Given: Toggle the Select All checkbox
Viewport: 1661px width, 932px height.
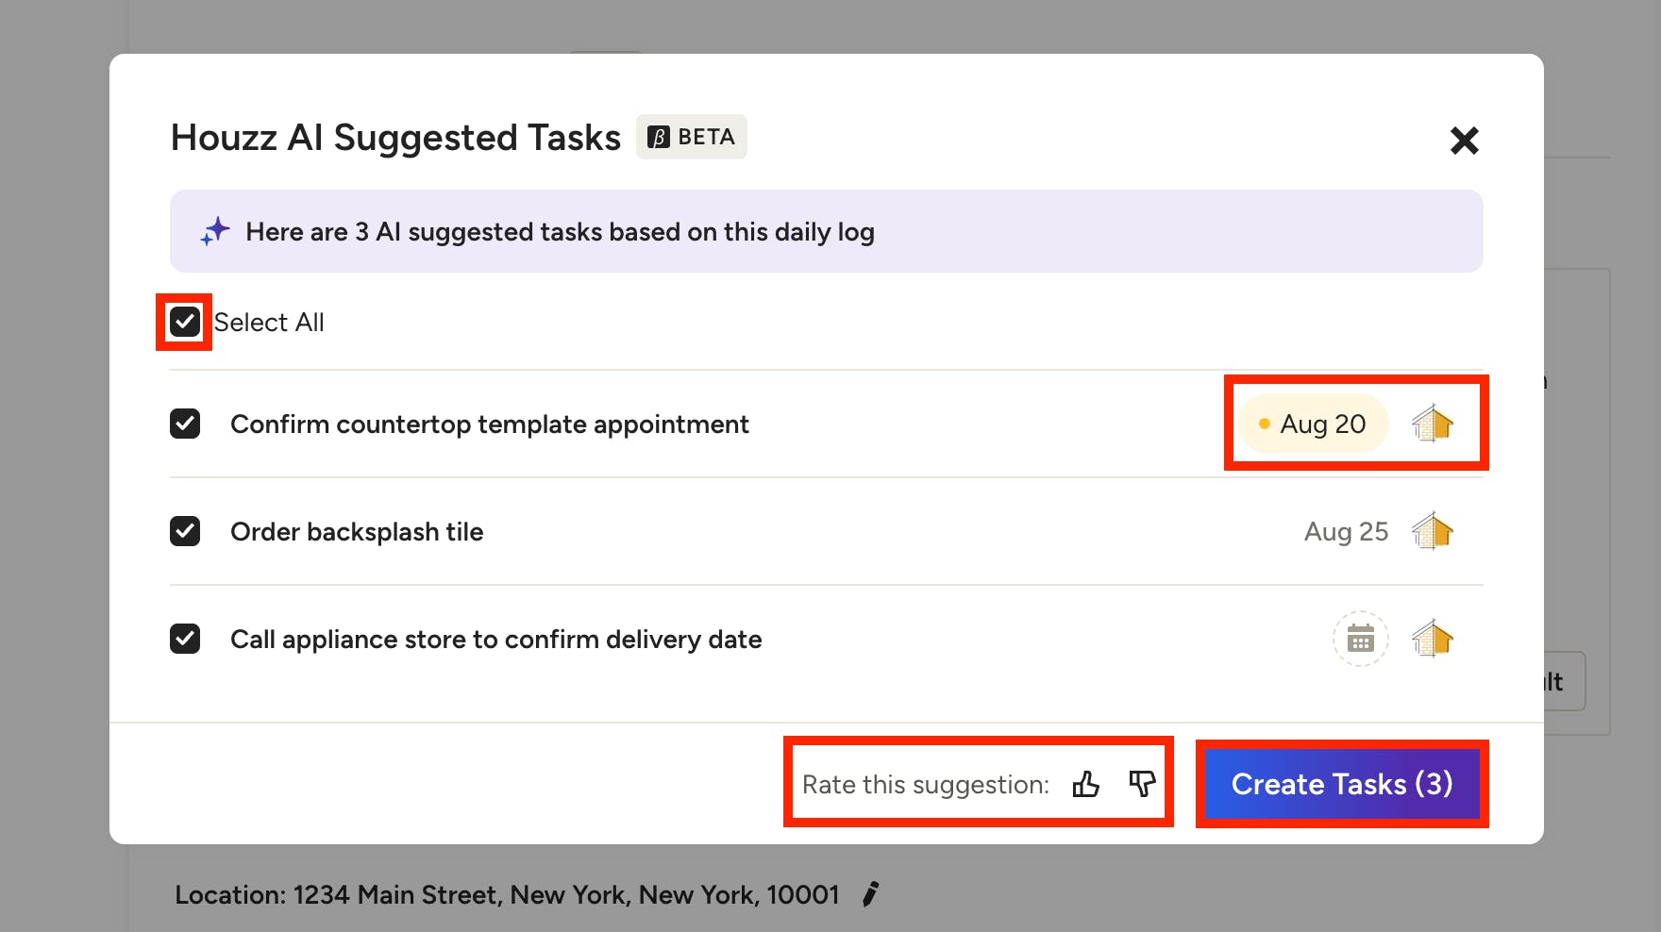Looking at the screenshot, I should click(x=185, y=322).
